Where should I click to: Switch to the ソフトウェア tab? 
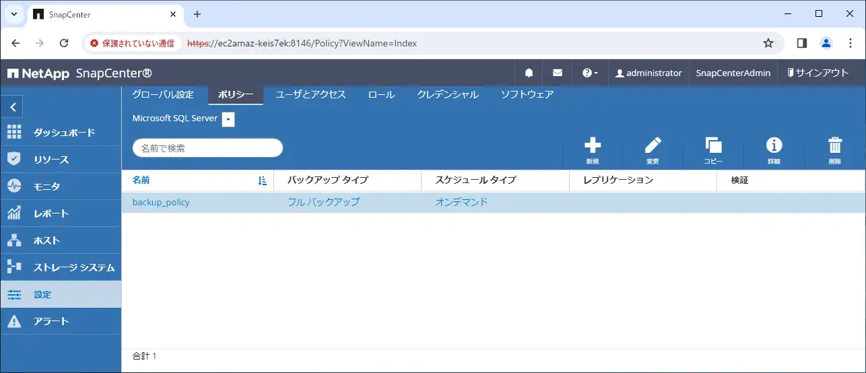527,94
